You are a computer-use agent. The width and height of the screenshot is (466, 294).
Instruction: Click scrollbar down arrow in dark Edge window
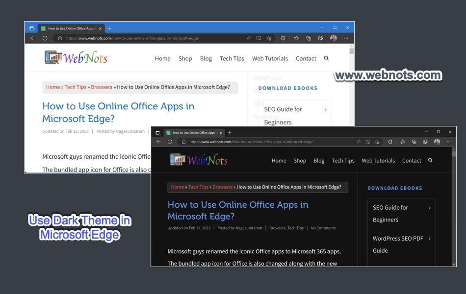point(454,264)
